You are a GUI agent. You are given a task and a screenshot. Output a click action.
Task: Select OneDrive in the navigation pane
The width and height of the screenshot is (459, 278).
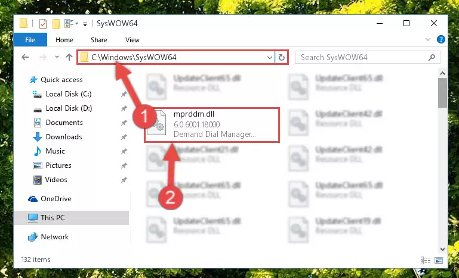[56, 199]
